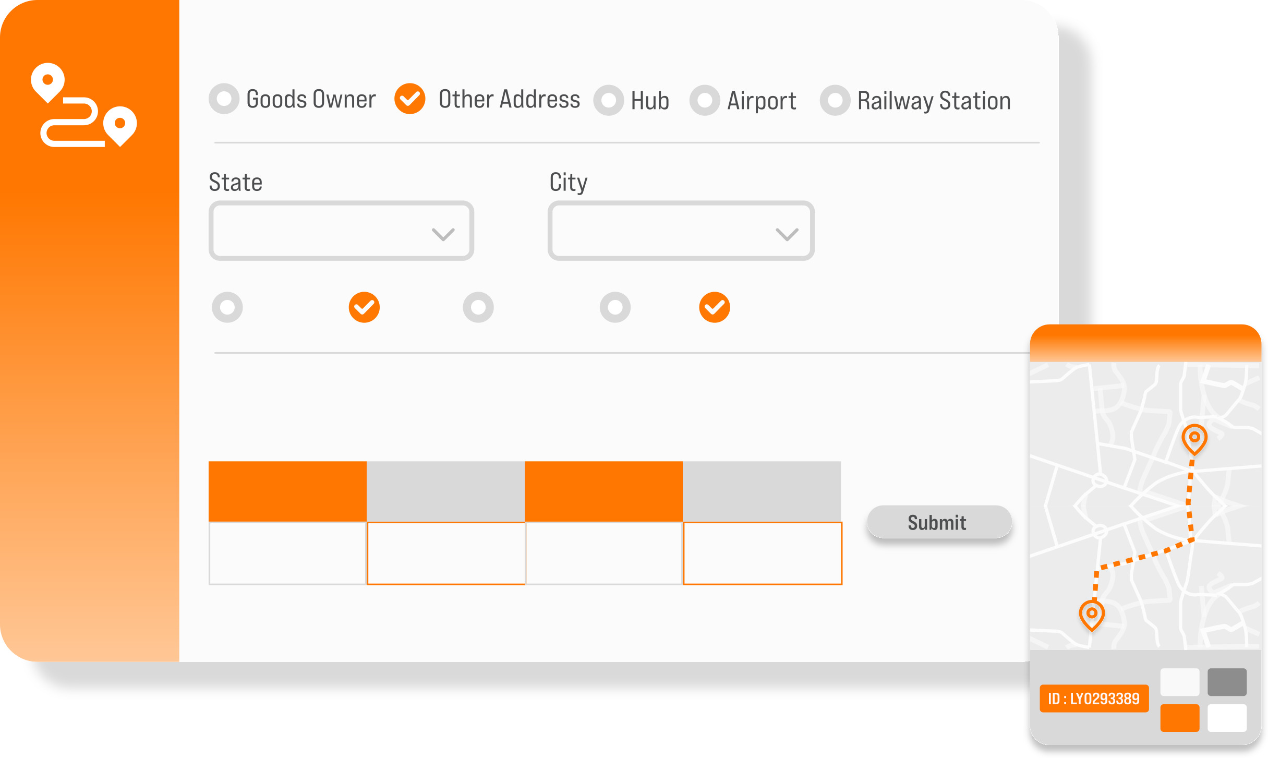The height and width of the screenshot is (758, 1268).
Task: Click the orange checkmark beside Other Address
Action: pos(410,99)
